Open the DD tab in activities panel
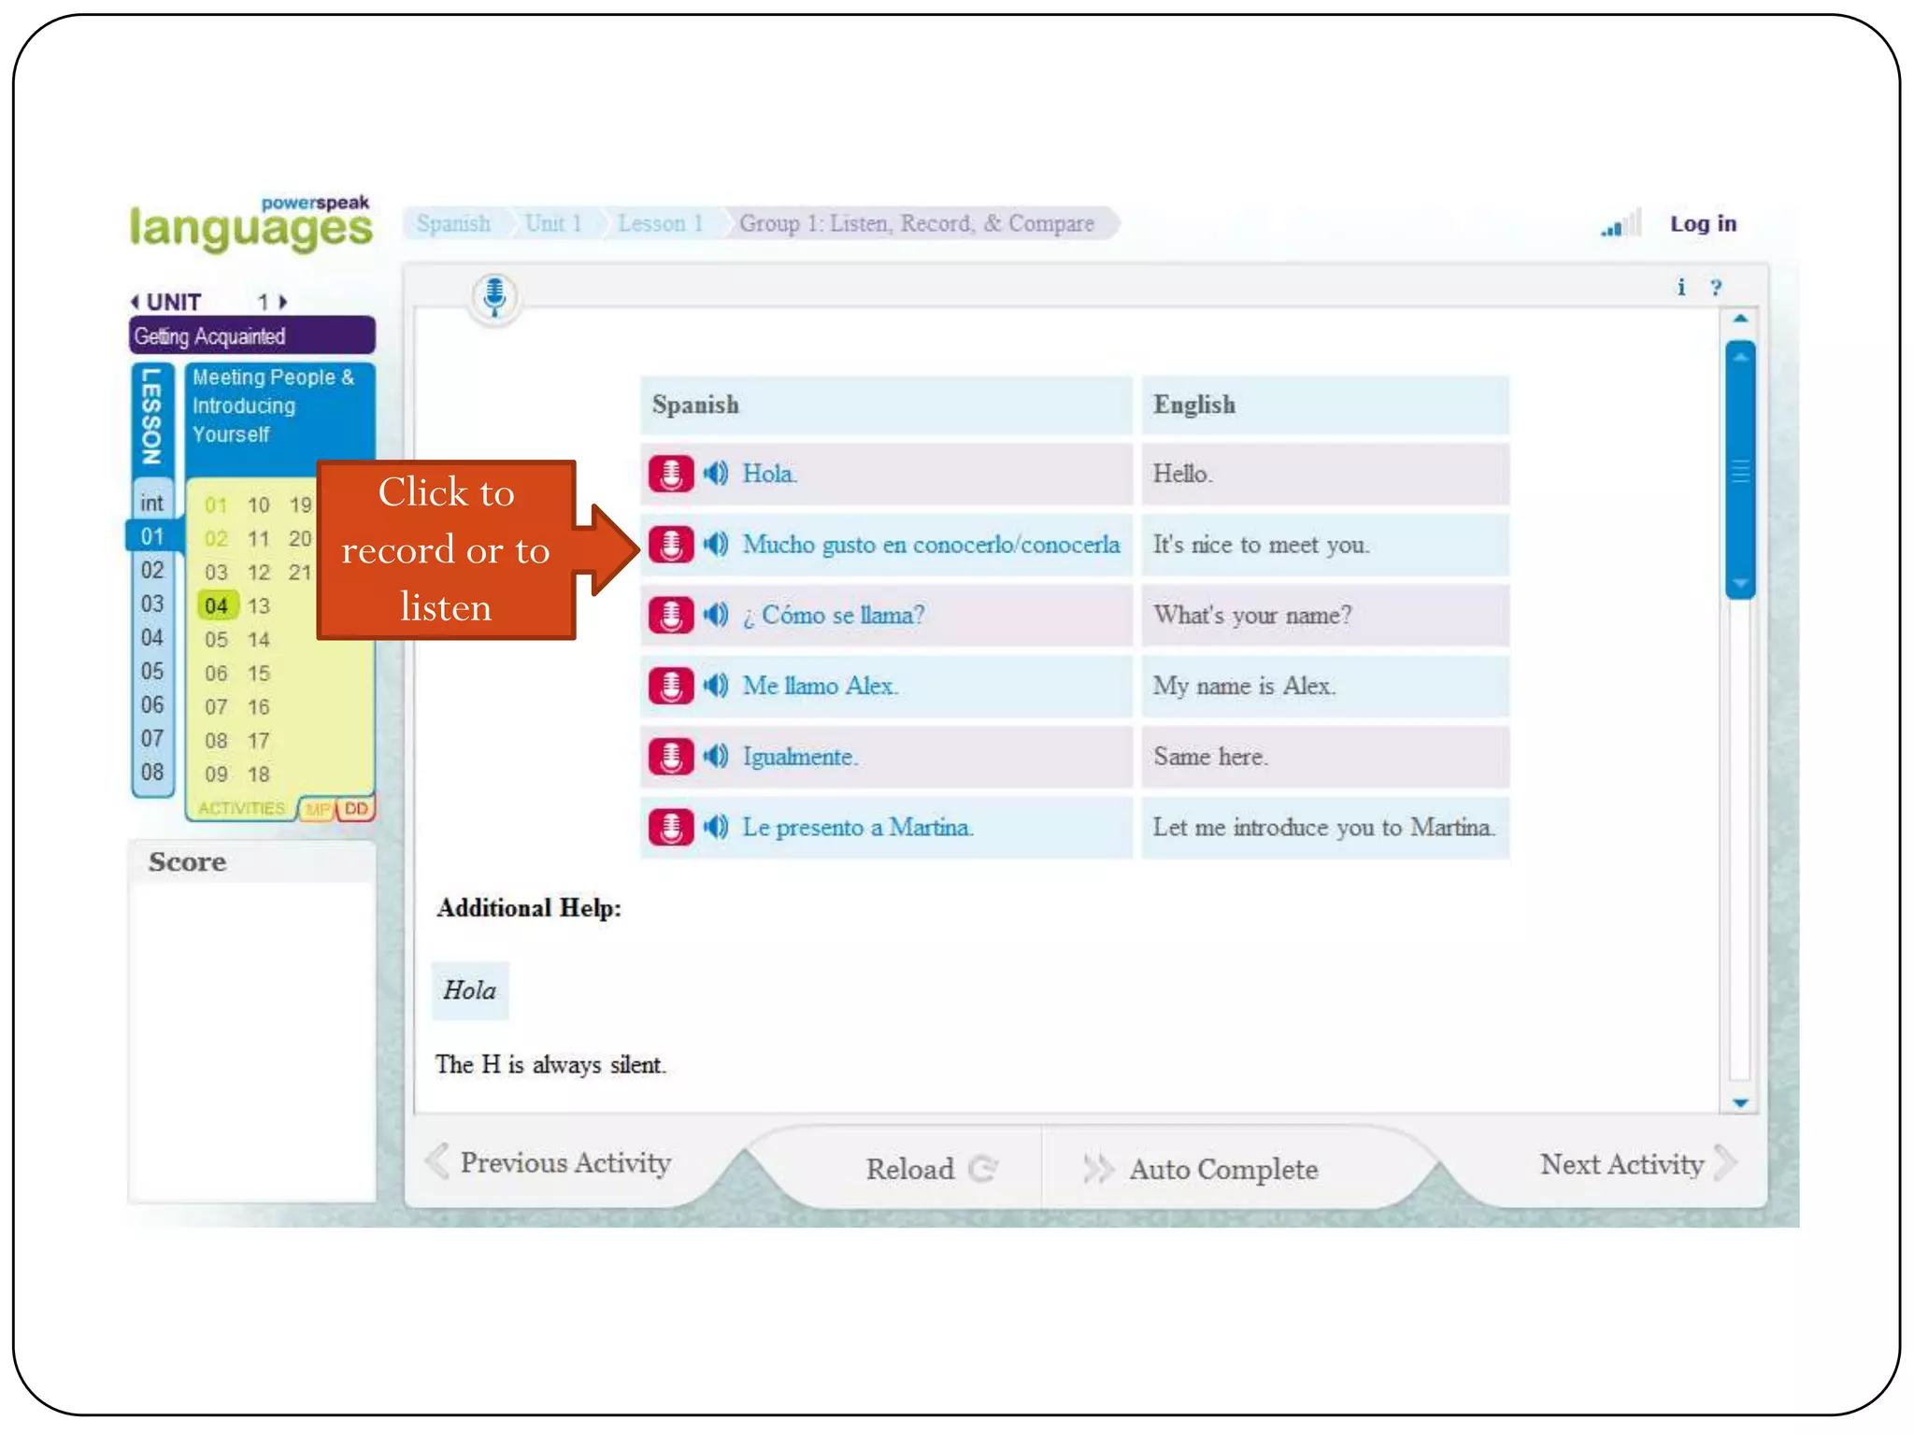 coord(356,808)
